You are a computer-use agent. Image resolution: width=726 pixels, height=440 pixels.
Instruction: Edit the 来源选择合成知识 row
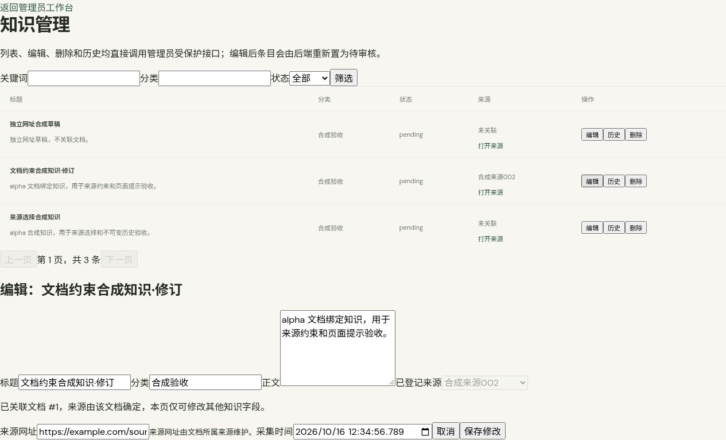(592, 227)
